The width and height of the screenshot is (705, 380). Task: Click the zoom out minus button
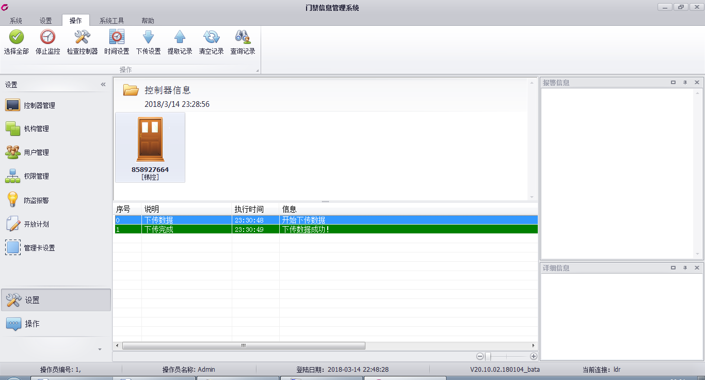click(x=480, y=356)
